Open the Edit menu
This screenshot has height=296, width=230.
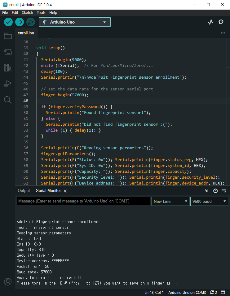pos(15,13)
